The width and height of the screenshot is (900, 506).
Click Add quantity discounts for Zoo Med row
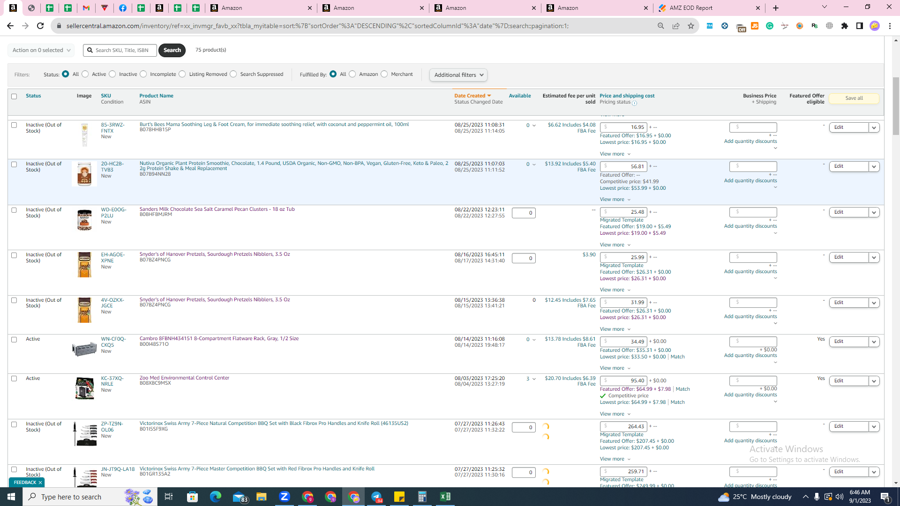750,394
